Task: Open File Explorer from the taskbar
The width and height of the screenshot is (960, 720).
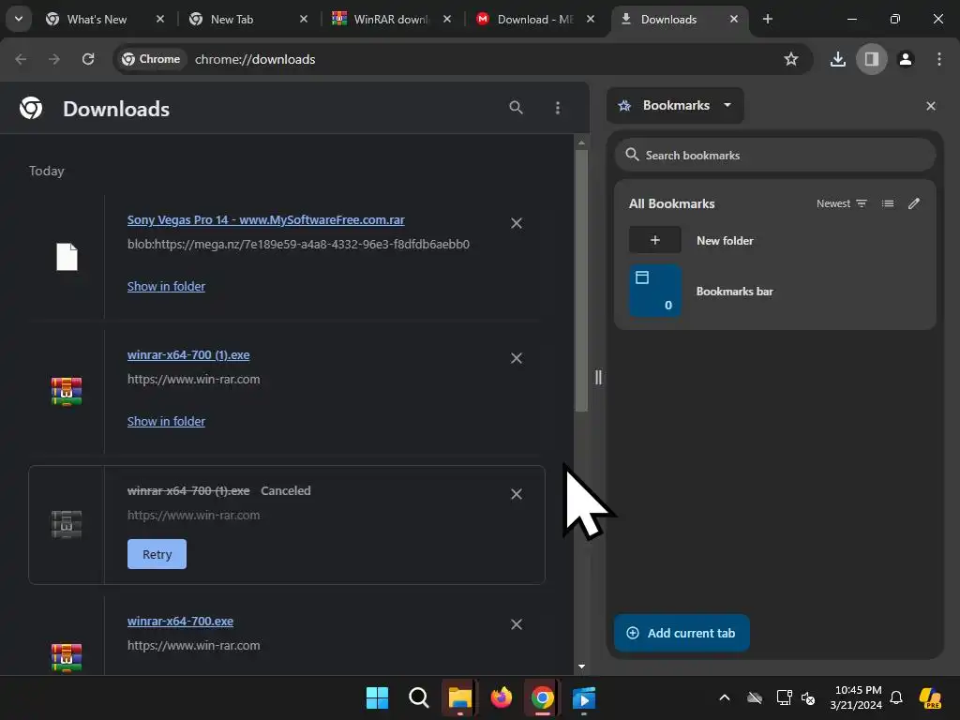Action: click(459, 697)
